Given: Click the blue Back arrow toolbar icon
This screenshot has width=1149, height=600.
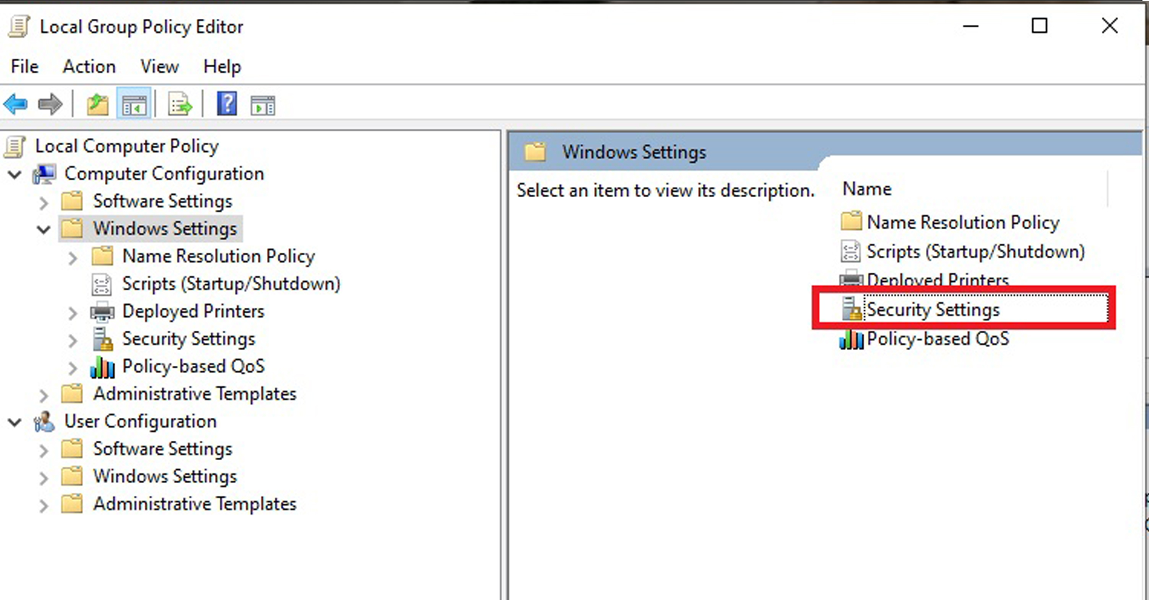Looking at the screenshot, I should click(15, 104).
